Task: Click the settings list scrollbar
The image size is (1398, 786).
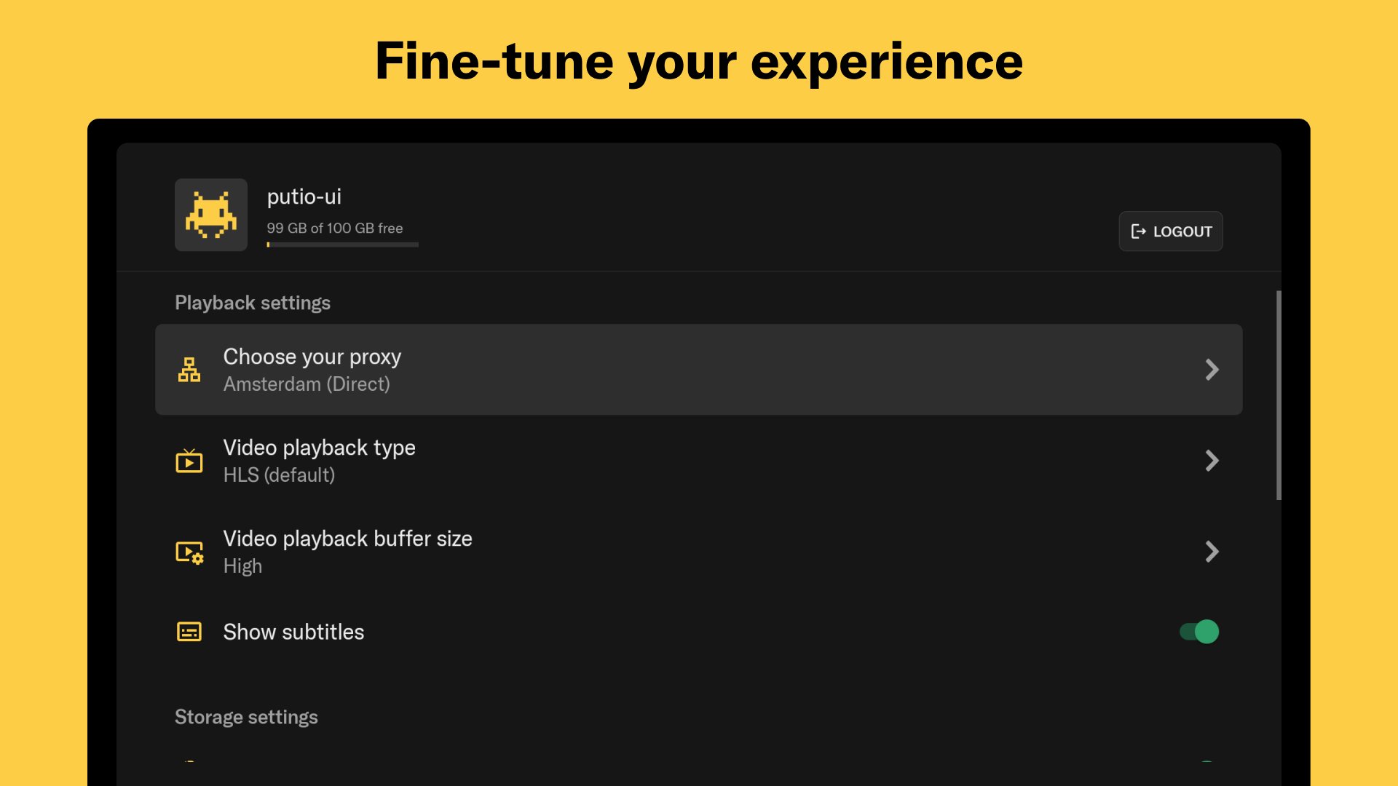Action: [x=1279, y=395]
